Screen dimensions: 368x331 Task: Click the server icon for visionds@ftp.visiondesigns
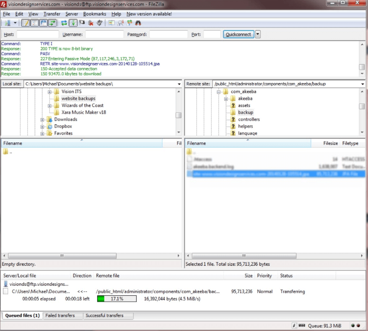click(x=5, y=284)
